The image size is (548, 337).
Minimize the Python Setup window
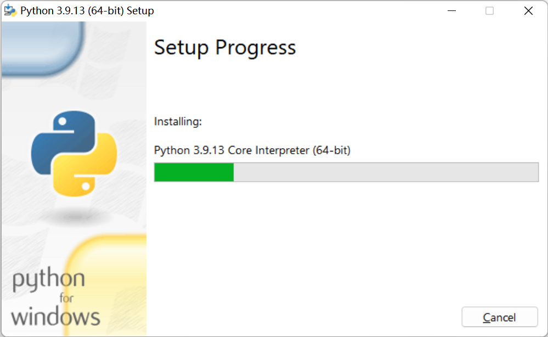click(451, 11)
